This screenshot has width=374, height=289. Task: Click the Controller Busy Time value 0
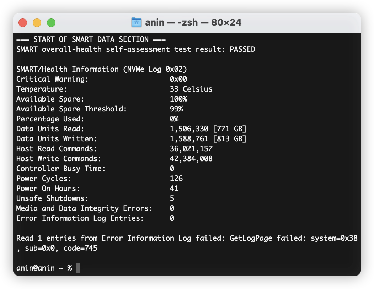(x=172, y=169)
